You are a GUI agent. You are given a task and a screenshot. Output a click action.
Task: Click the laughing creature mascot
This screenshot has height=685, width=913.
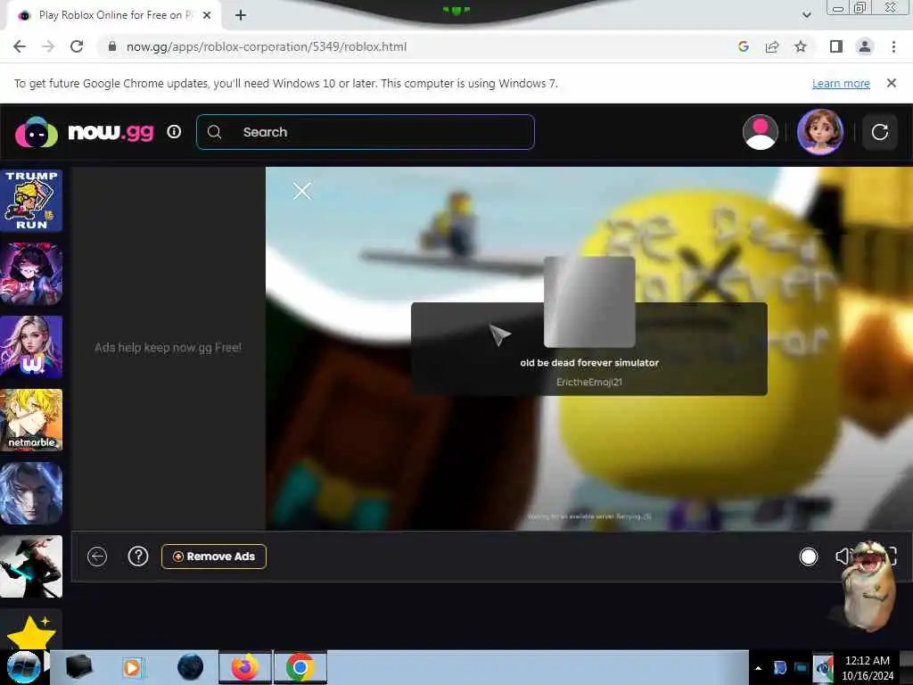point(869,585)
